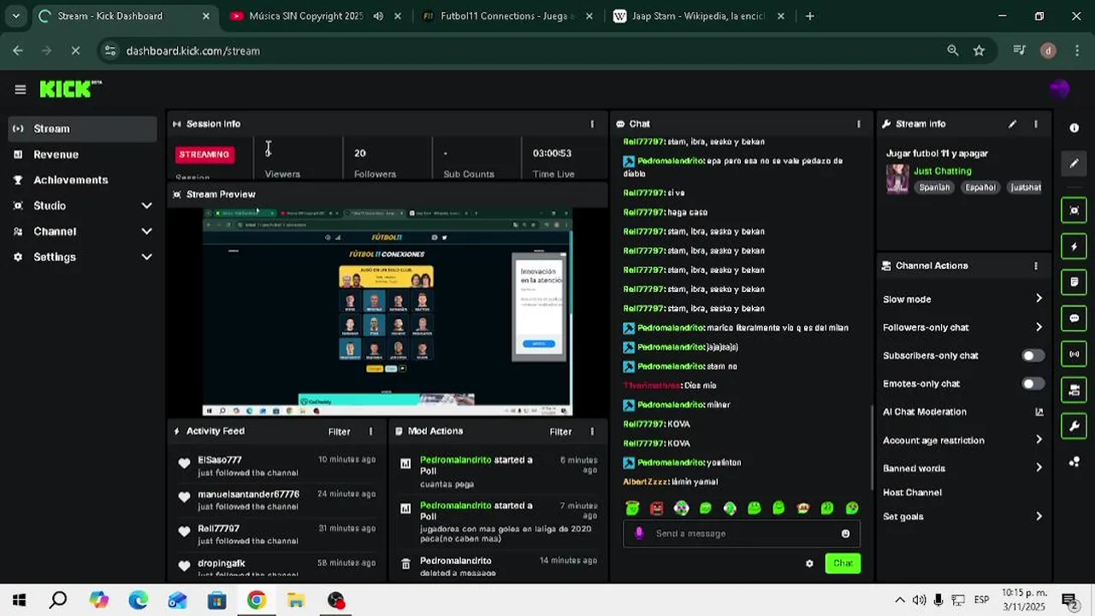Open the Banned words settings
The width and height of the screenshot is (1095, 616).
click(963, 469)
